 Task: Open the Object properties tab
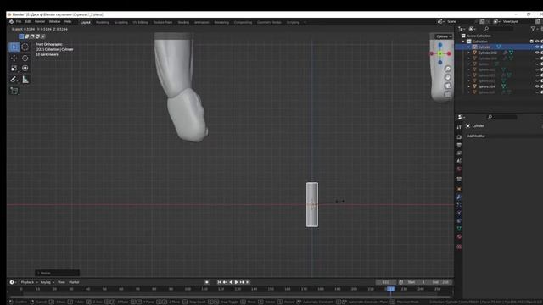[459, 189]
